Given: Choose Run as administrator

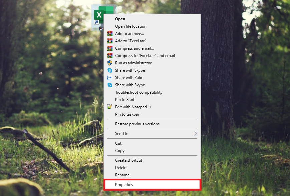Looking at the screenshot, I should click(152, 63).
